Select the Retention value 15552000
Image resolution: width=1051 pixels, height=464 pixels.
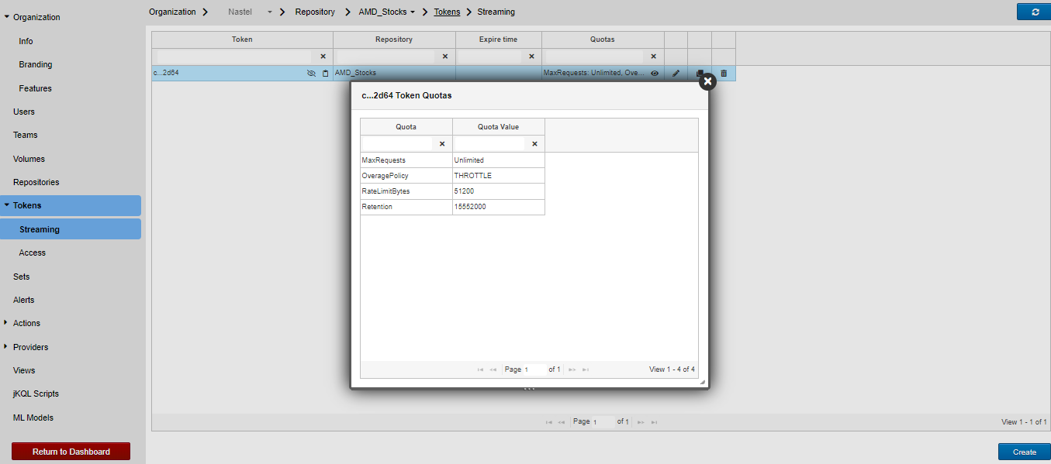click(x=499, y=207)
